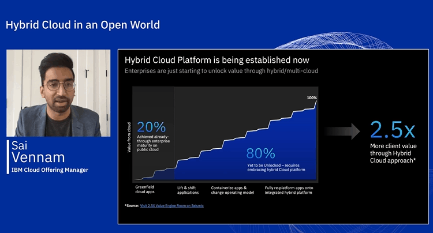Select the slide heading 'Hybrid Cloud Platform is being established now'
The image size is (433, 233).
click(217, 60)
